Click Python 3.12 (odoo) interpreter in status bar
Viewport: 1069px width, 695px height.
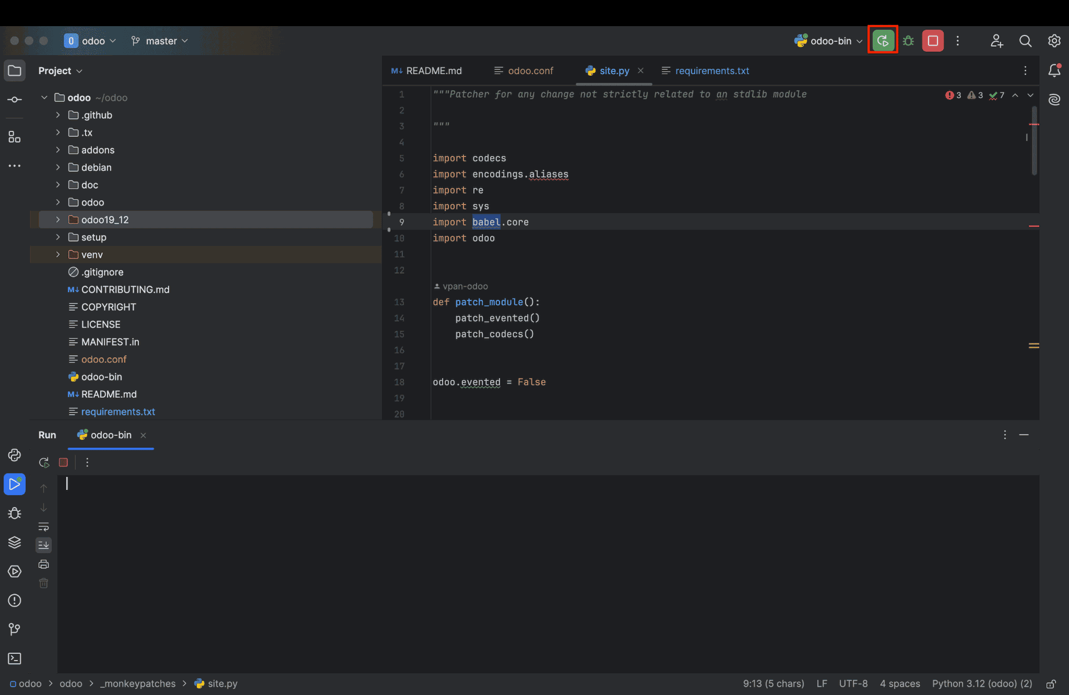pos(982,684)
